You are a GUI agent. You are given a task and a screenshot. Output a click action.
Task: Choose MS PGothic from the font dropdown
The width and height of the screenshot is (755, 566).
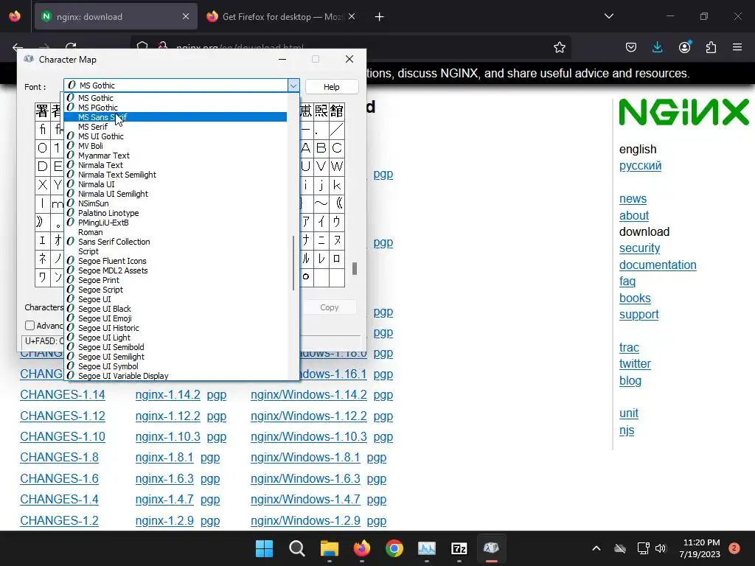[x=175, y=108]
